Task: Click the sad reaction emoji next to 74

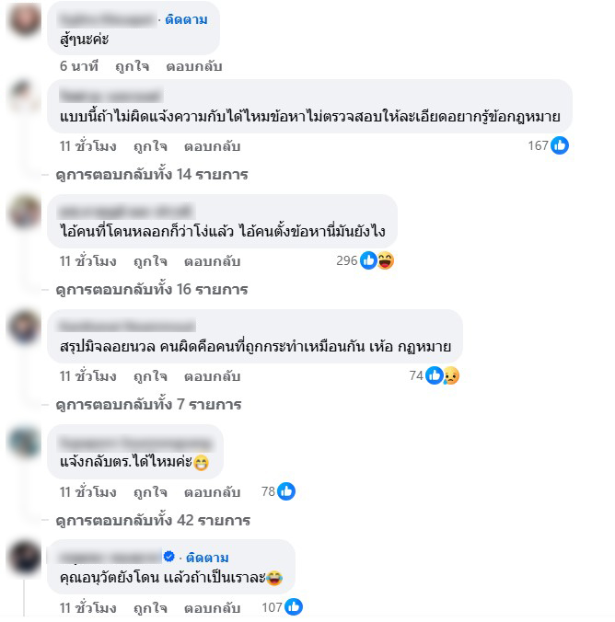Action: [451, 375]
